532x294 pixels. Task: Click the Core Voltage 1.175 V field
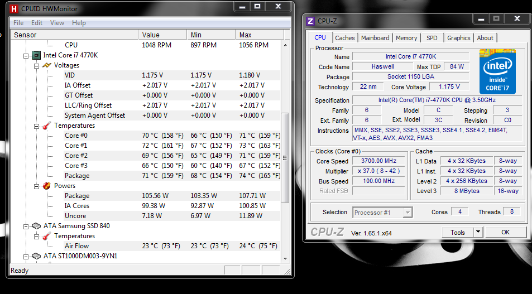coord(449,86)
